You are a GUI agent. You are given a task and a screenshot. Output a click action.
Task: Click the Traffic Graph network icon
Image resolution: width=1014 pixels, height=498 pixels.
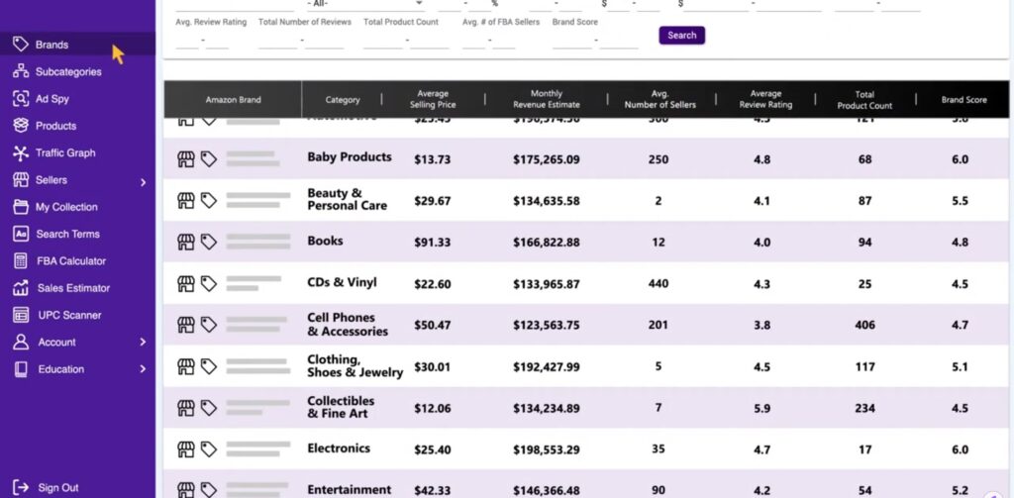click(x=21, y=152)
